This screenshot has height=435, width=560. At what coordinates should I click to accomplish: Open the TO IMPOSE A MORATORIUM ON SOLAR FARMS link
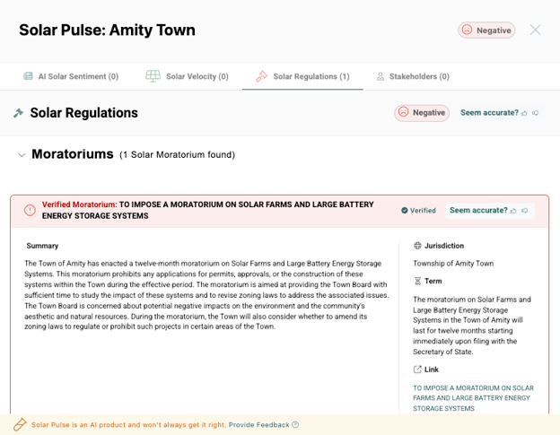tap(473, 398)
